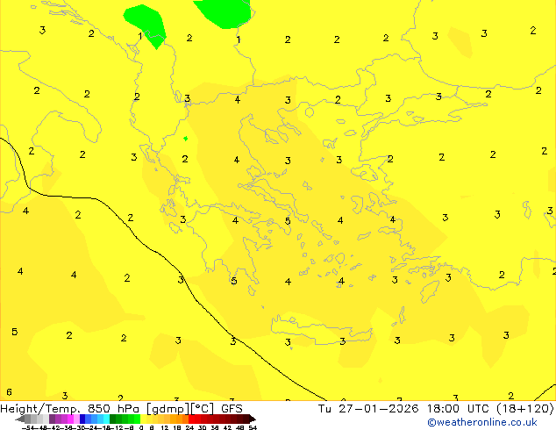
Task: Click the "-54" legend scale label
Action: [x=28, y=427]
